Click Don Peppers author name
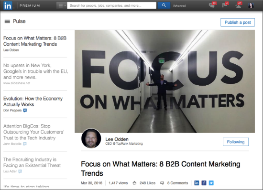Screen dimensions: 263x190 (x=12, y=110)
